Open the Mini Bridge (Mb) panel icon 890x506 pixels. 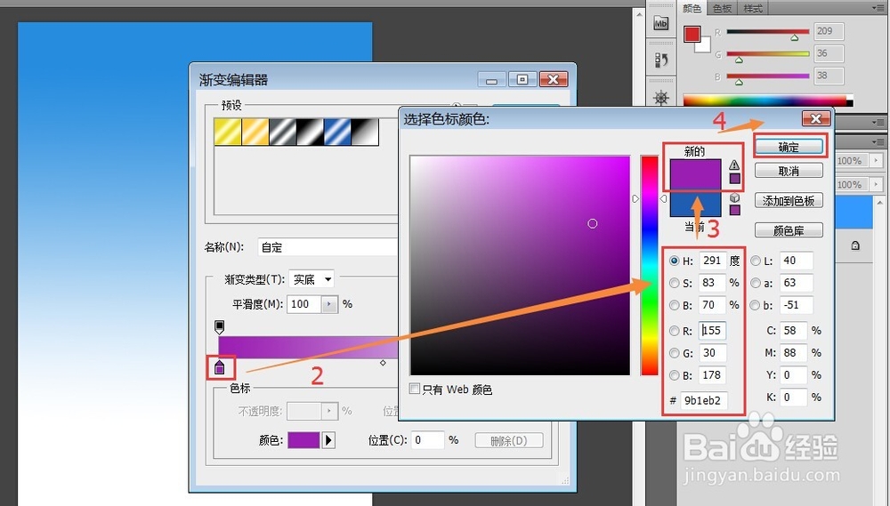pyautogui.click(x=660, y=24)
